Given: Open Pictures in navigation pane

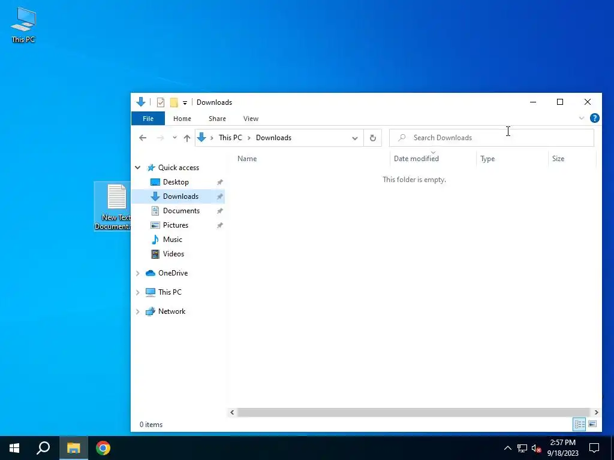Looking at the screenshot, I should pos(176,225).
